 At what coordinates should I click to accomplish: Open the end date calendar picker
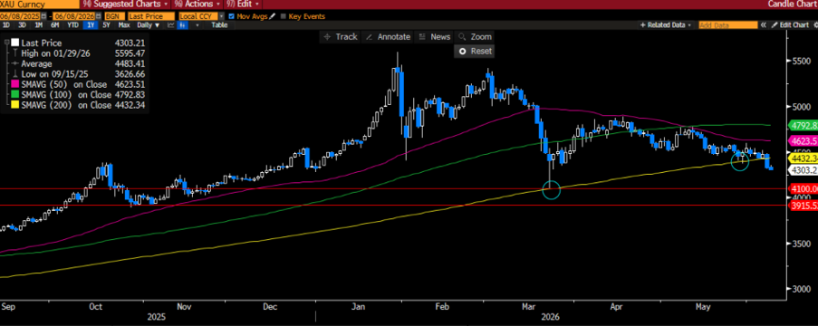[x=98, y=16]
